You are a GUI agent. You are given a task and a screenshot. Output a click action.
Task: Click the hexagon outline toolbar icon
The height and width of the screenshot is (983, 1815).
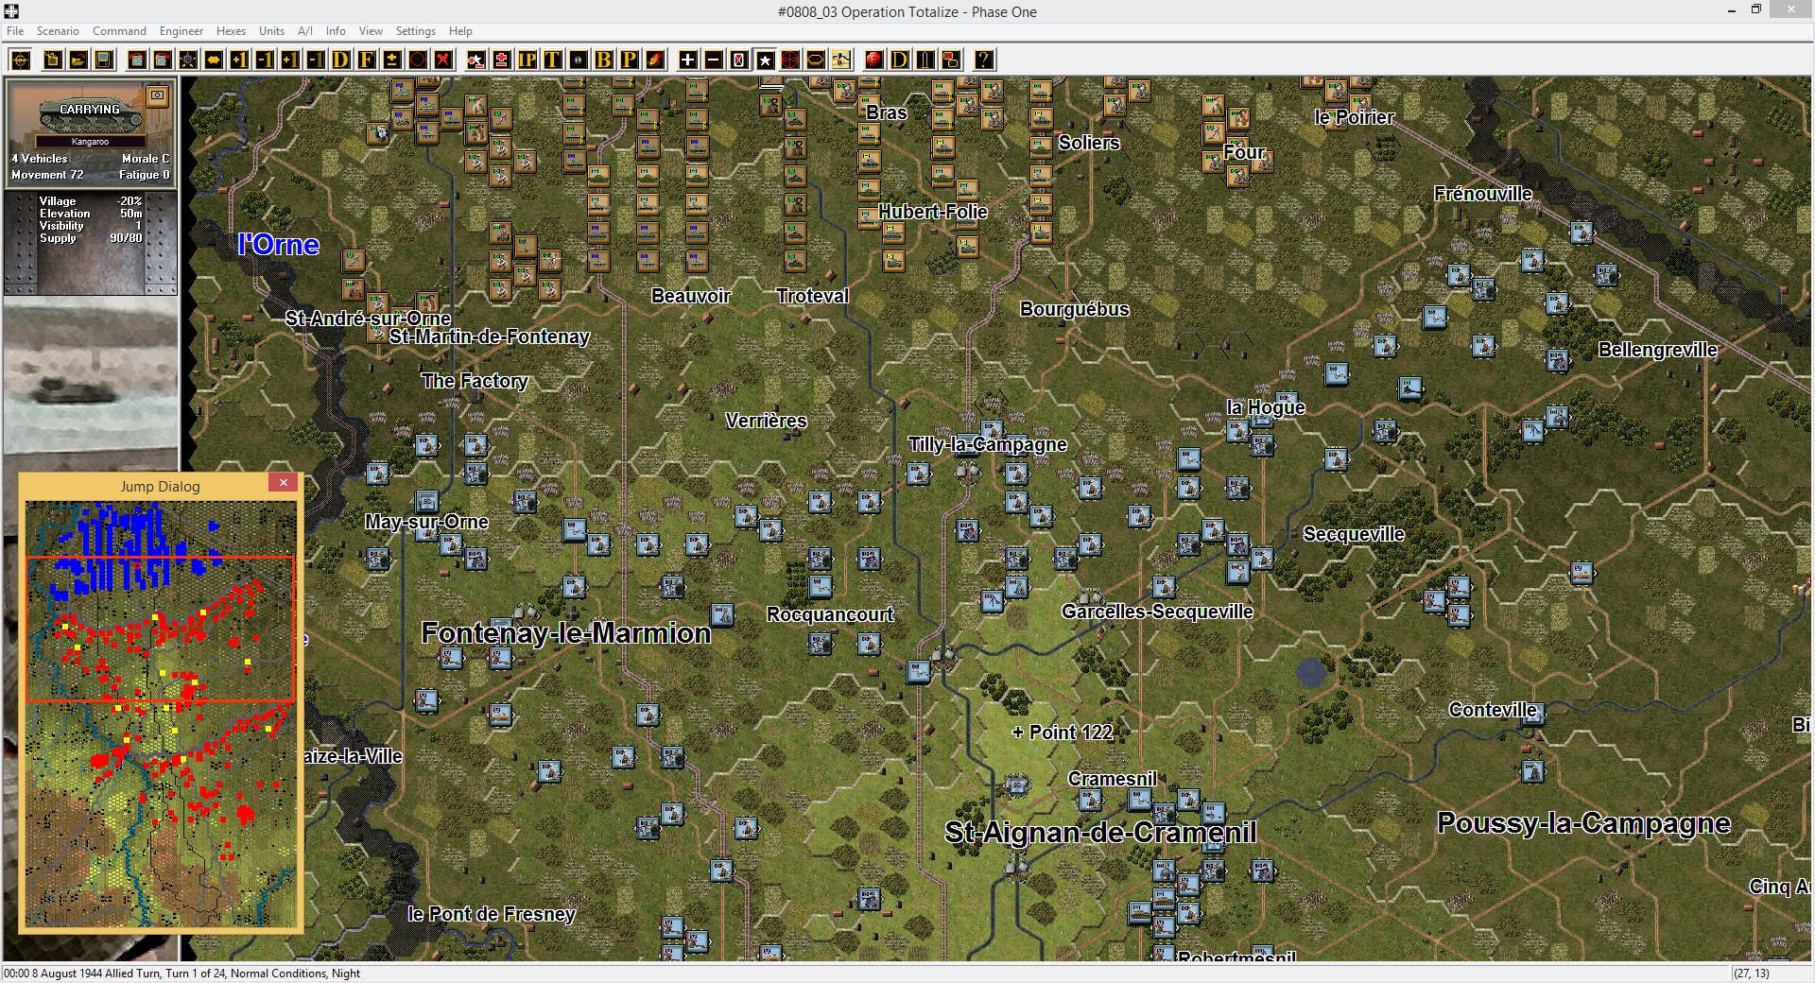click(815, 60)
